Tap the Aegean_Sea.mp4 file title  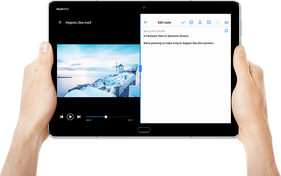[x=78, y=22]
